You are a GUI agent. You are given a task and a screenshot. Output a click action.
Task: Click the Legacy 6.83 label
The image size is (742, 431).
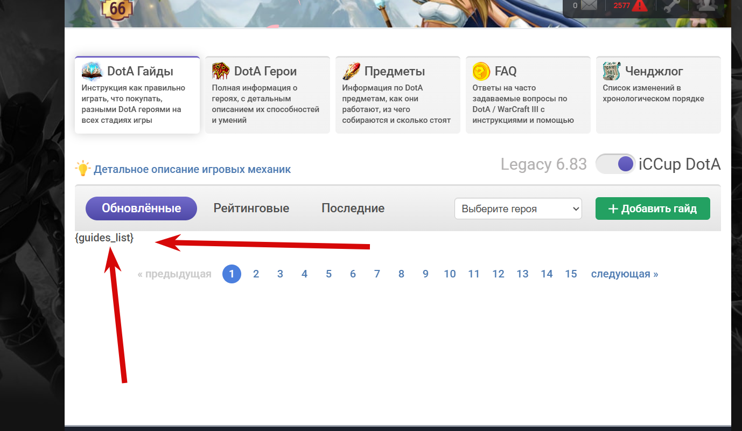(x=543, y=164)
